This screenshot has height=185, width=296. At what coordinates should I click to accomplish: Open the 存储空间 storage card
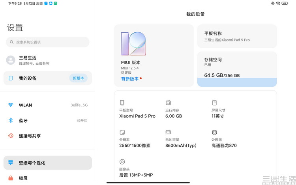237,69
